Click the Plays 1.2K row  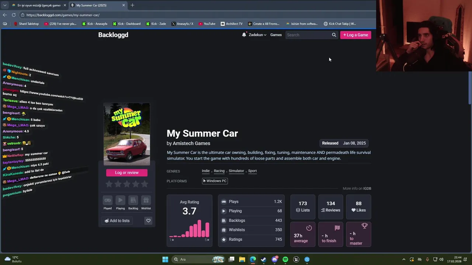pyautogui.click(x=251, y=202)
